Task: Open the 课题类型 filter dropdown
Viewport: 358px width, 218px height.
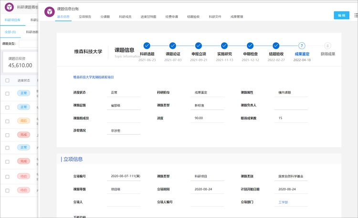Action: 28,44
